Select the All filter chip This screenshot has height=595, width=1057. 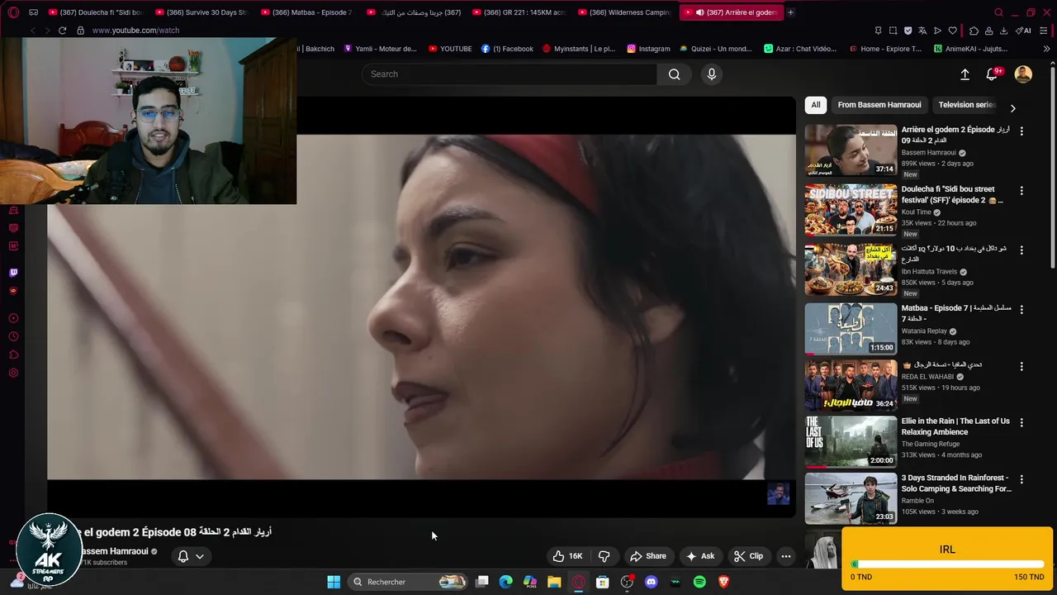coord(816,105)
